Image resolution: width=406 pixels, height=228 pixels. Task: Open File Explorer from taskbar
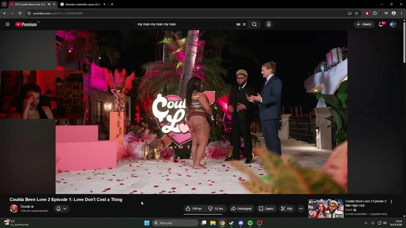pos(213,223)
